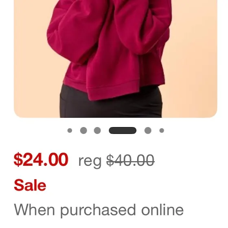Open the red sweatshirt product photo
Viewport: 228px width, 228px height.
coord(116,59)
